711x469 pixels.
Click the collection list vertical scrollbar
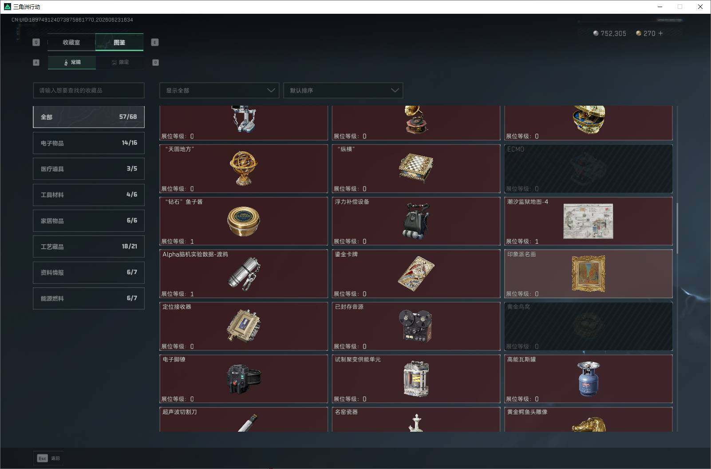(677, 228)
